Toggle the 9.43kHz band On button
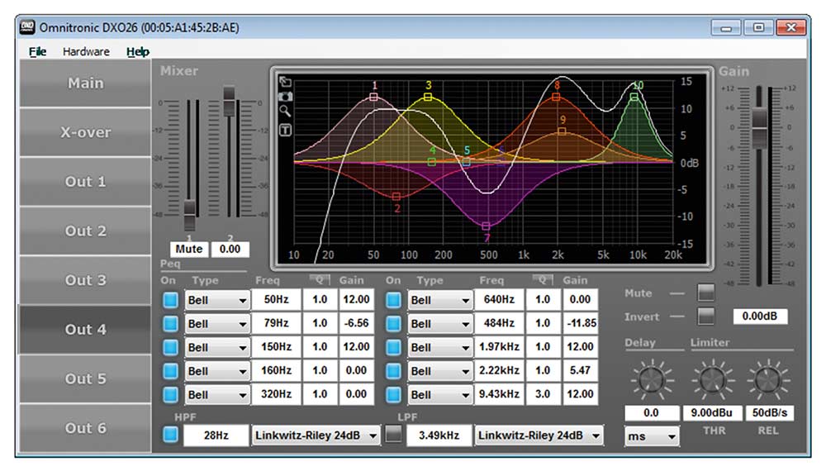The height and width of the screenshot is (471, 826). pos(393,395)
